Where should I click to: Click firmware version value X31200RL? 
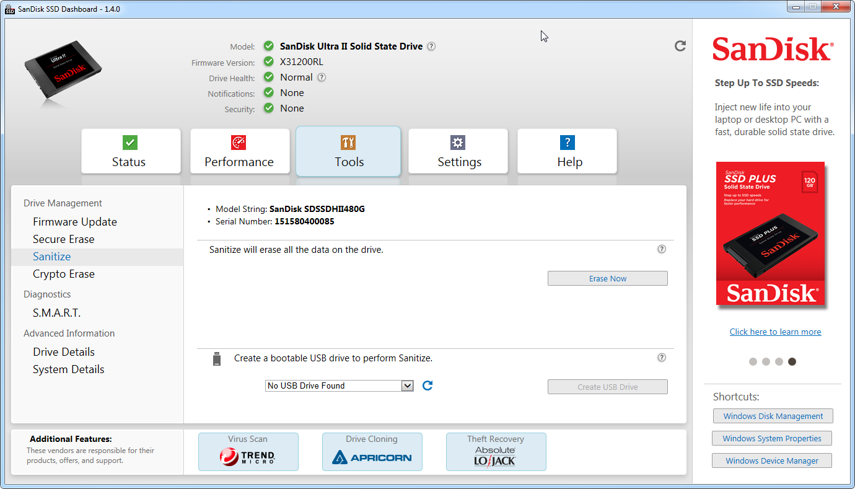point(302,62)
